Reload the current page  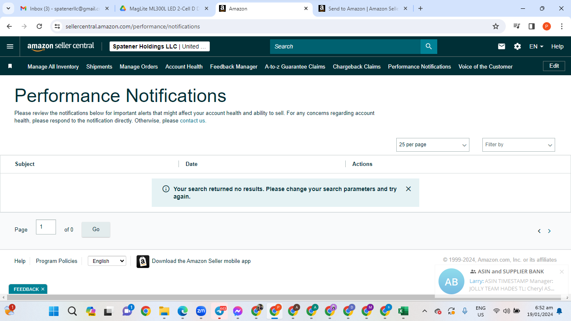point(39,26)
